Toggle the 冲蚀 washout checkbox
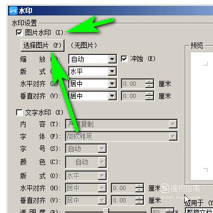The width and height of the screenshot is (213, 213). [124, 59]
